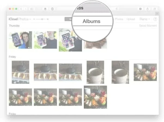Open the close-up iPhone in hand photo

[x=70, y=40]
